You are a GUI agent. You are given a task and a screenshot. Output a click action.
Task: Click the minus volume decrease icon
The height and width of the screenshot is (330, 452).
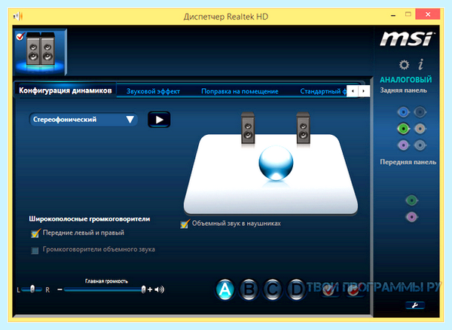(60, 289)
